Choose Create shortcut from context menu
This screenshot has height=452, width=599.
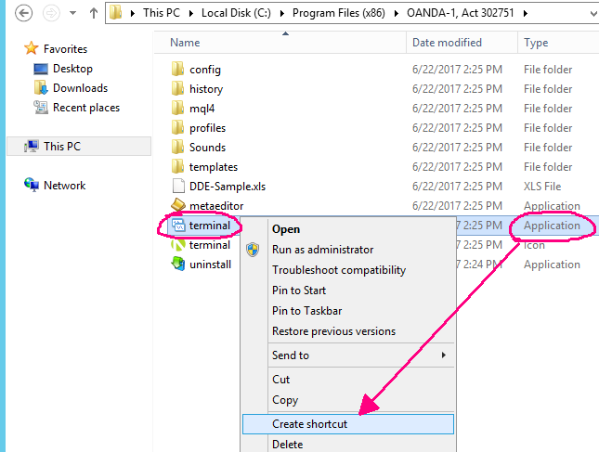point(310,424)
